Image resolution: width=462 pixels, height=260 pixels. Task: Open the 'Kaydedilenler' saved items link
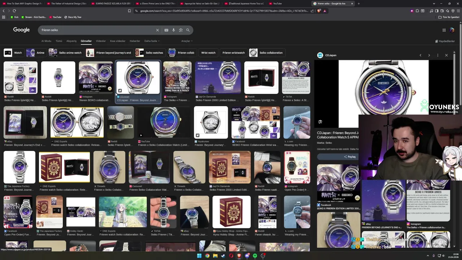(445, 41)
